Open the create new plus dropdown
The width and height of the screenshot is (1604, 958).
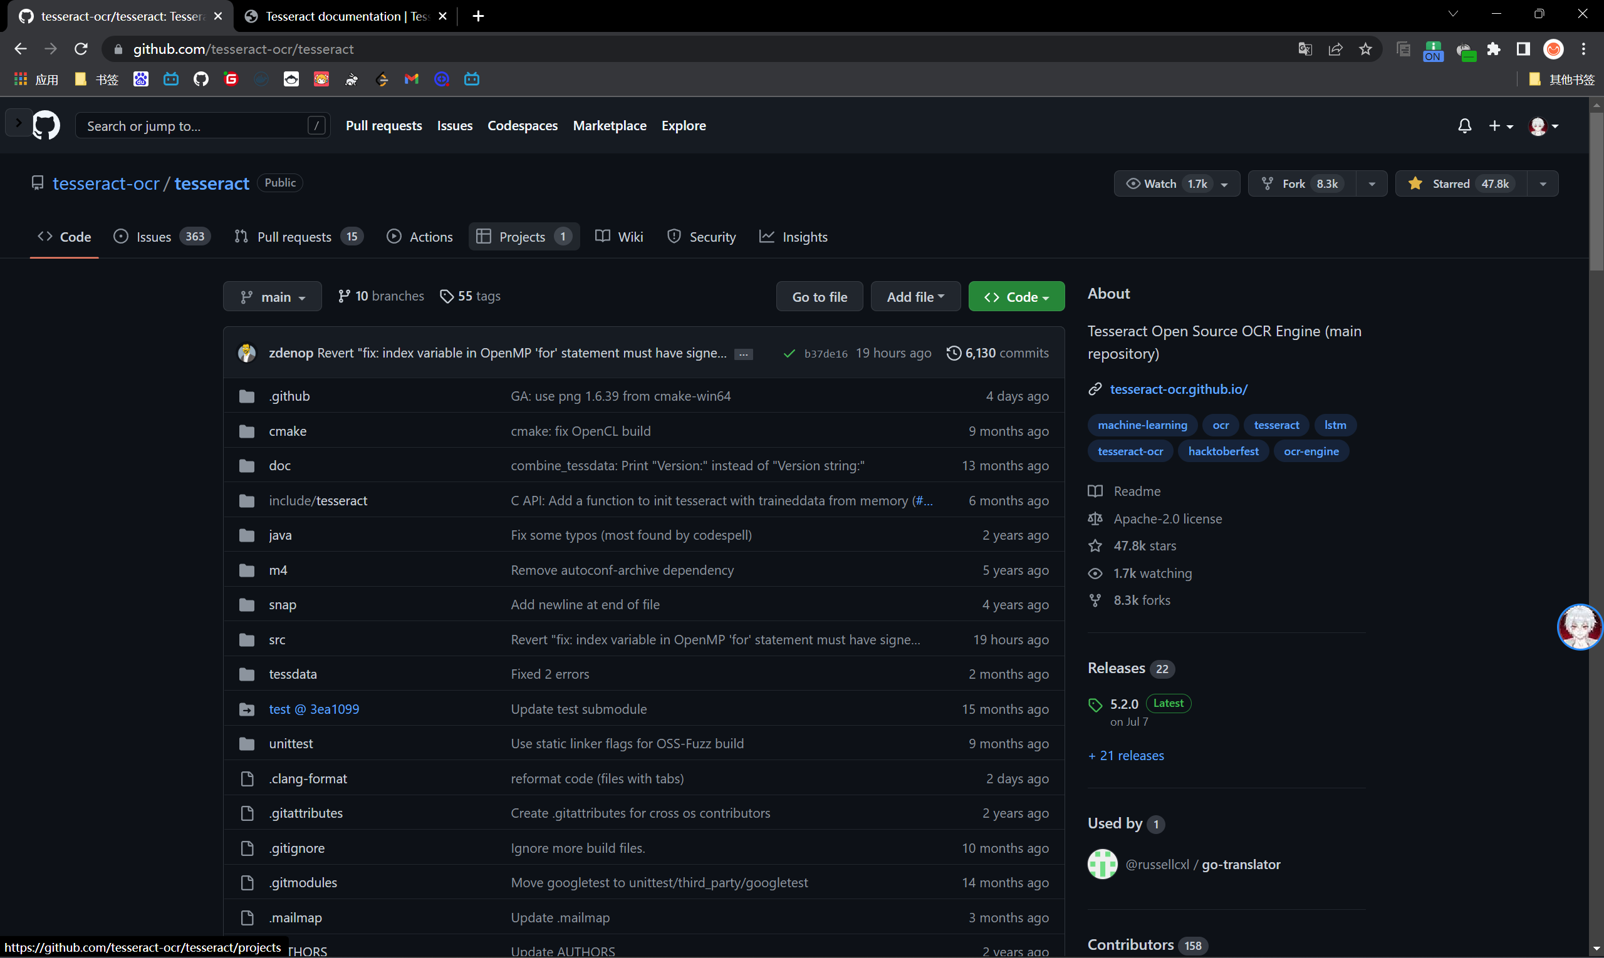pyautogui.click(x=1501, y=126)
